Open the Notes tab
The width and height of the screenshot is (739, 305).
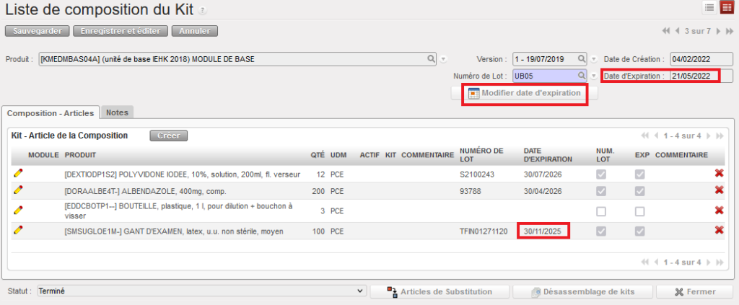tap(117, 112)
